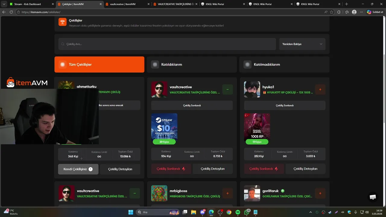Toggle plus button on hyuka1 giveaway
The width and height of the screenshot is (386, 217).
coord(320,90)
